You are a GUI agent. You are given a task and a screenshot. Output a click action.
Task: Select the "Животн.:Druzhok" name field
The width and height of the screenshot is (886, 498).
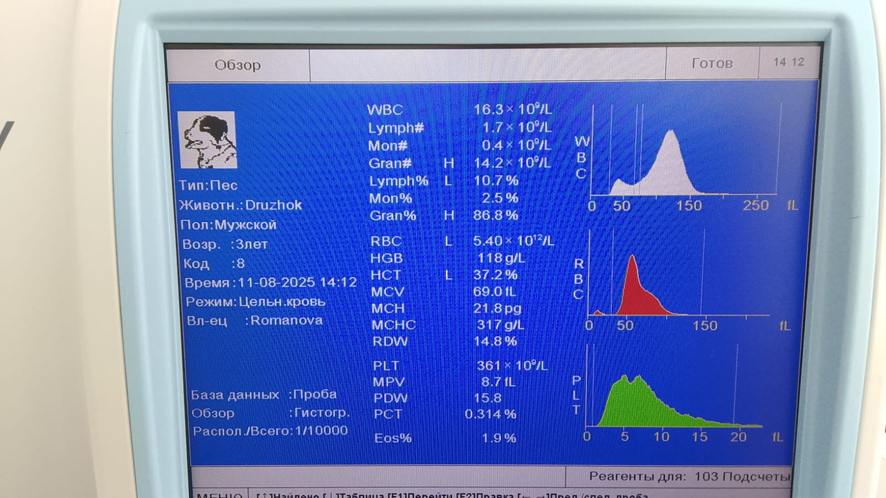click(x=240, y=205)
